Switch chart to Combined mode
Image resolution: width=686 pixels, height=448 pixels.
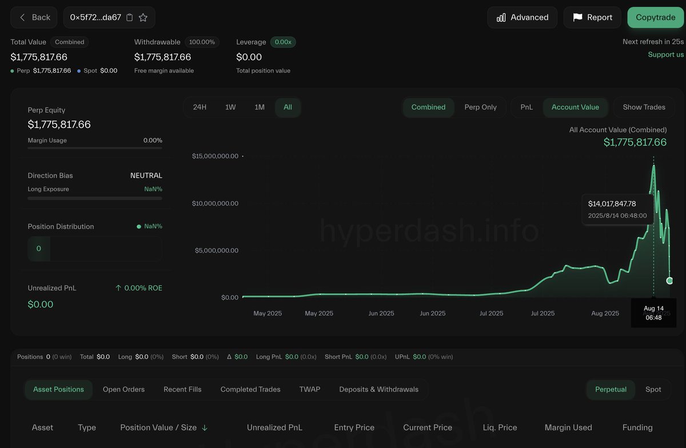tap(428, 107)
